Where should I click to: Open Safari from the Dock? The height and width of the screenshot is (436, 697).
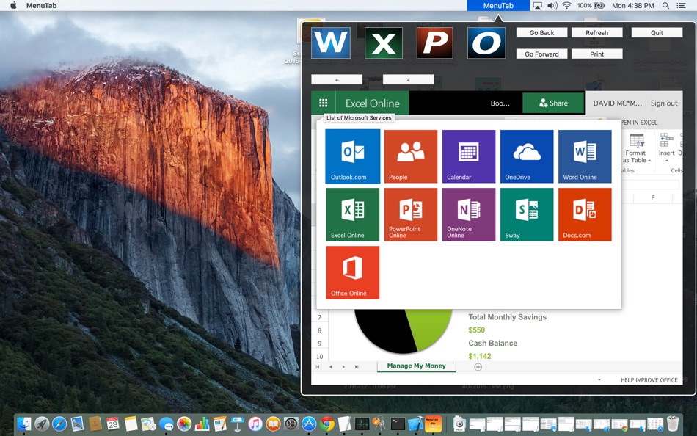click(59, 424)
